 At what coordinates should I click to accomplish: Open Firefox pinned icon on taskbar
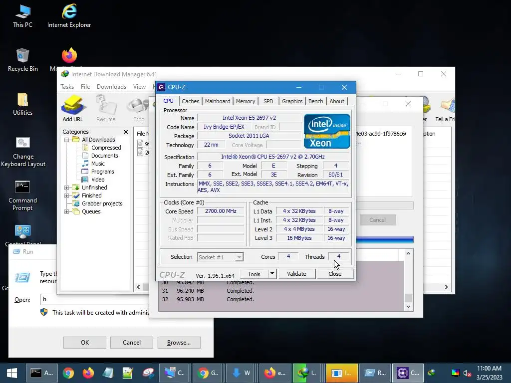(x=88, y=373)
